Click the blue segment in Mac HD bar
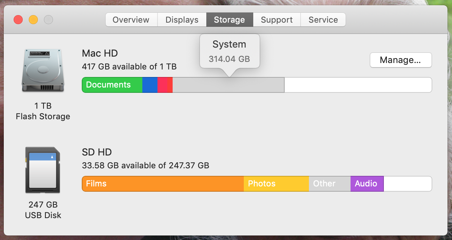Viewport: 452px width, 240px height. (x=150, y=85)
